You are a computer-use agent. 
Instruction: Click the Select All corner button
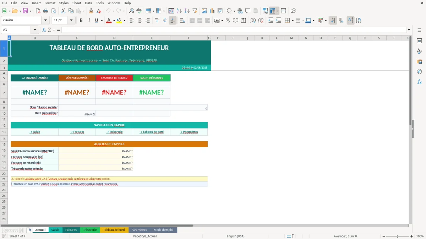(x=4, y=38)
